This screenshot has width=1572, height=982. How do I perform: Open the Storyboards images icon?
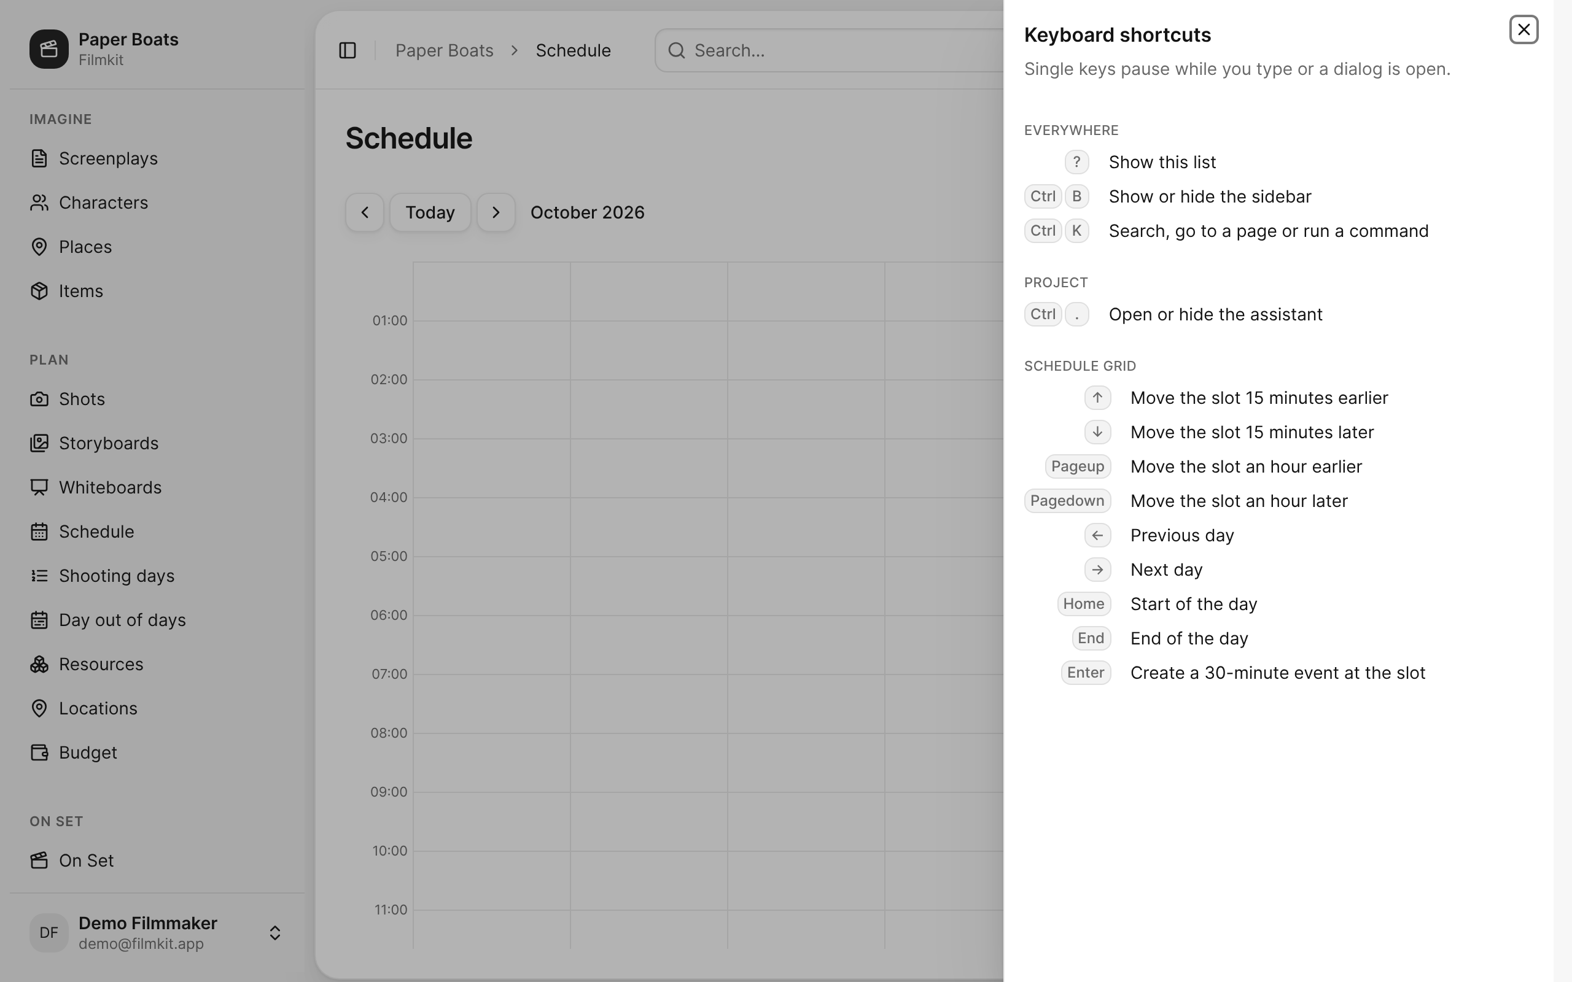[x=39, y=443]
